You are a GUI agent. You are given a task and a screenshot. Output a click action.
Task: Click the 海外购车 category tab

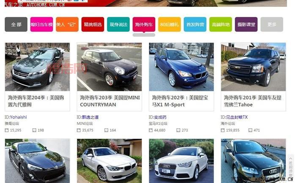click(x=144, y=24)
